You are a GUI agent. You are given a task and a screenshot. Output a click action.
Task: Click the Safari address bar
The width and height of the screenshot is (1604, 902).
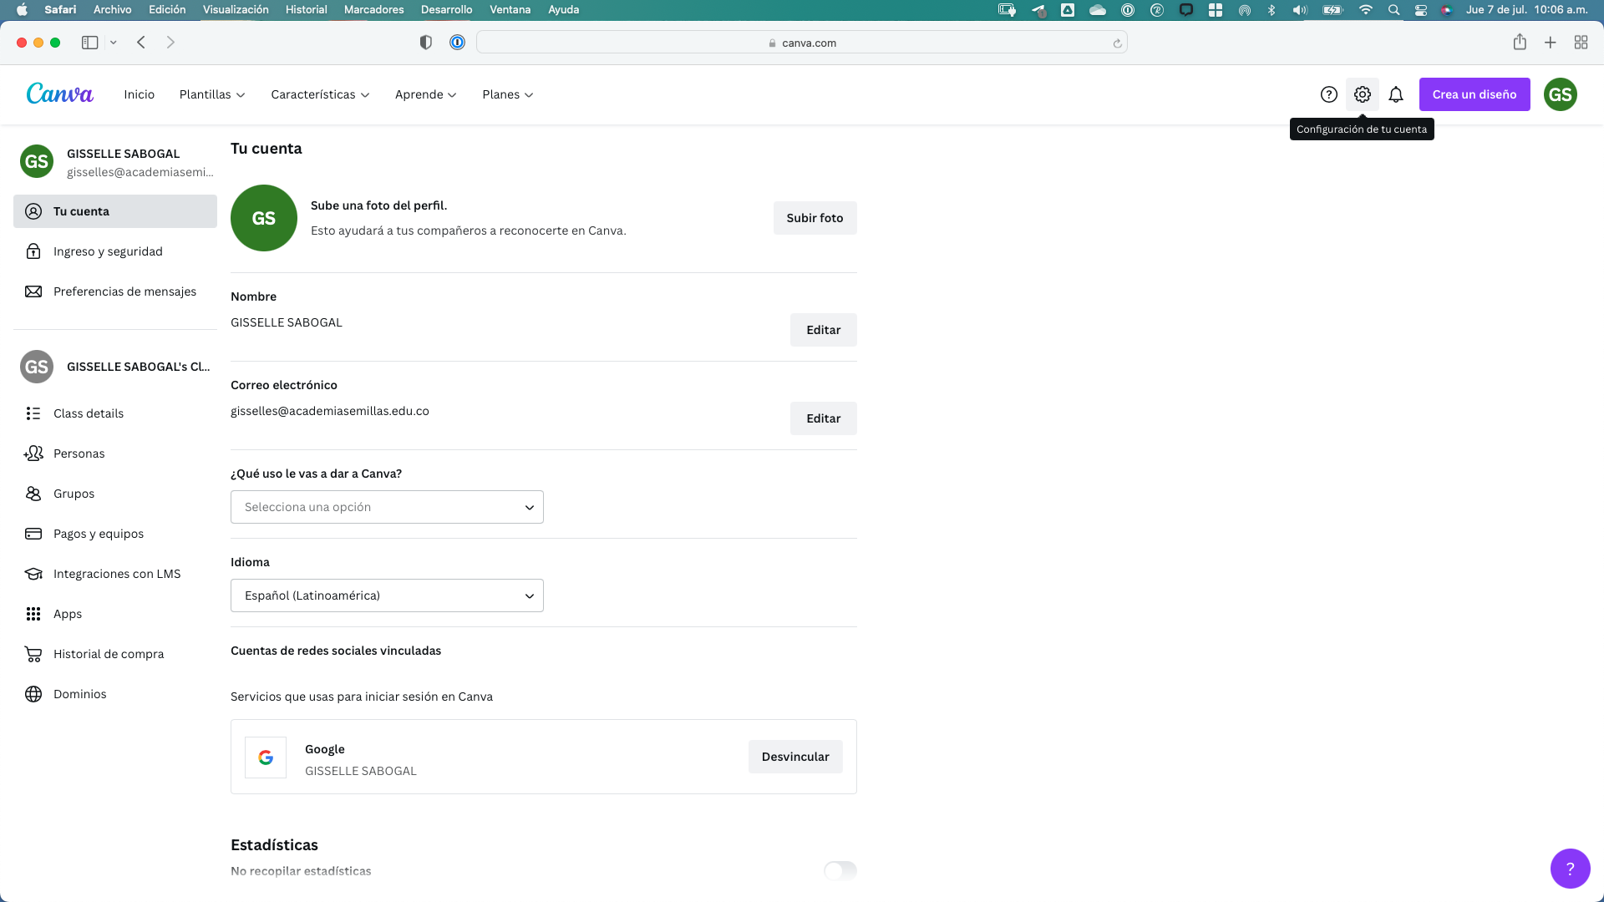point(801,43)
